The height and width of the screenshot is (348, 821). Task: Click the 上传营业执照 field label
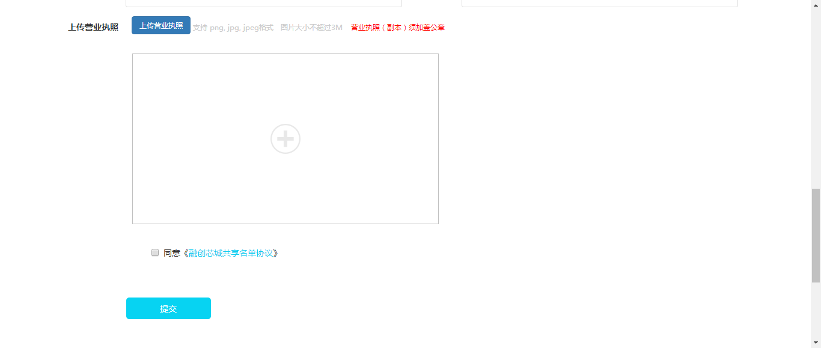[93, 27]
